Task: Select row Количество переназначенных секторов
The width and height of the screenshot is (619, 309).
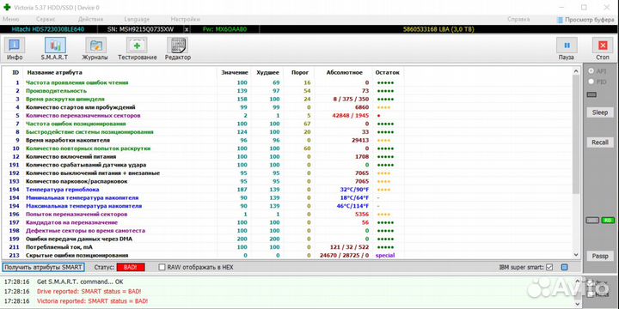Action: [203, 116]
